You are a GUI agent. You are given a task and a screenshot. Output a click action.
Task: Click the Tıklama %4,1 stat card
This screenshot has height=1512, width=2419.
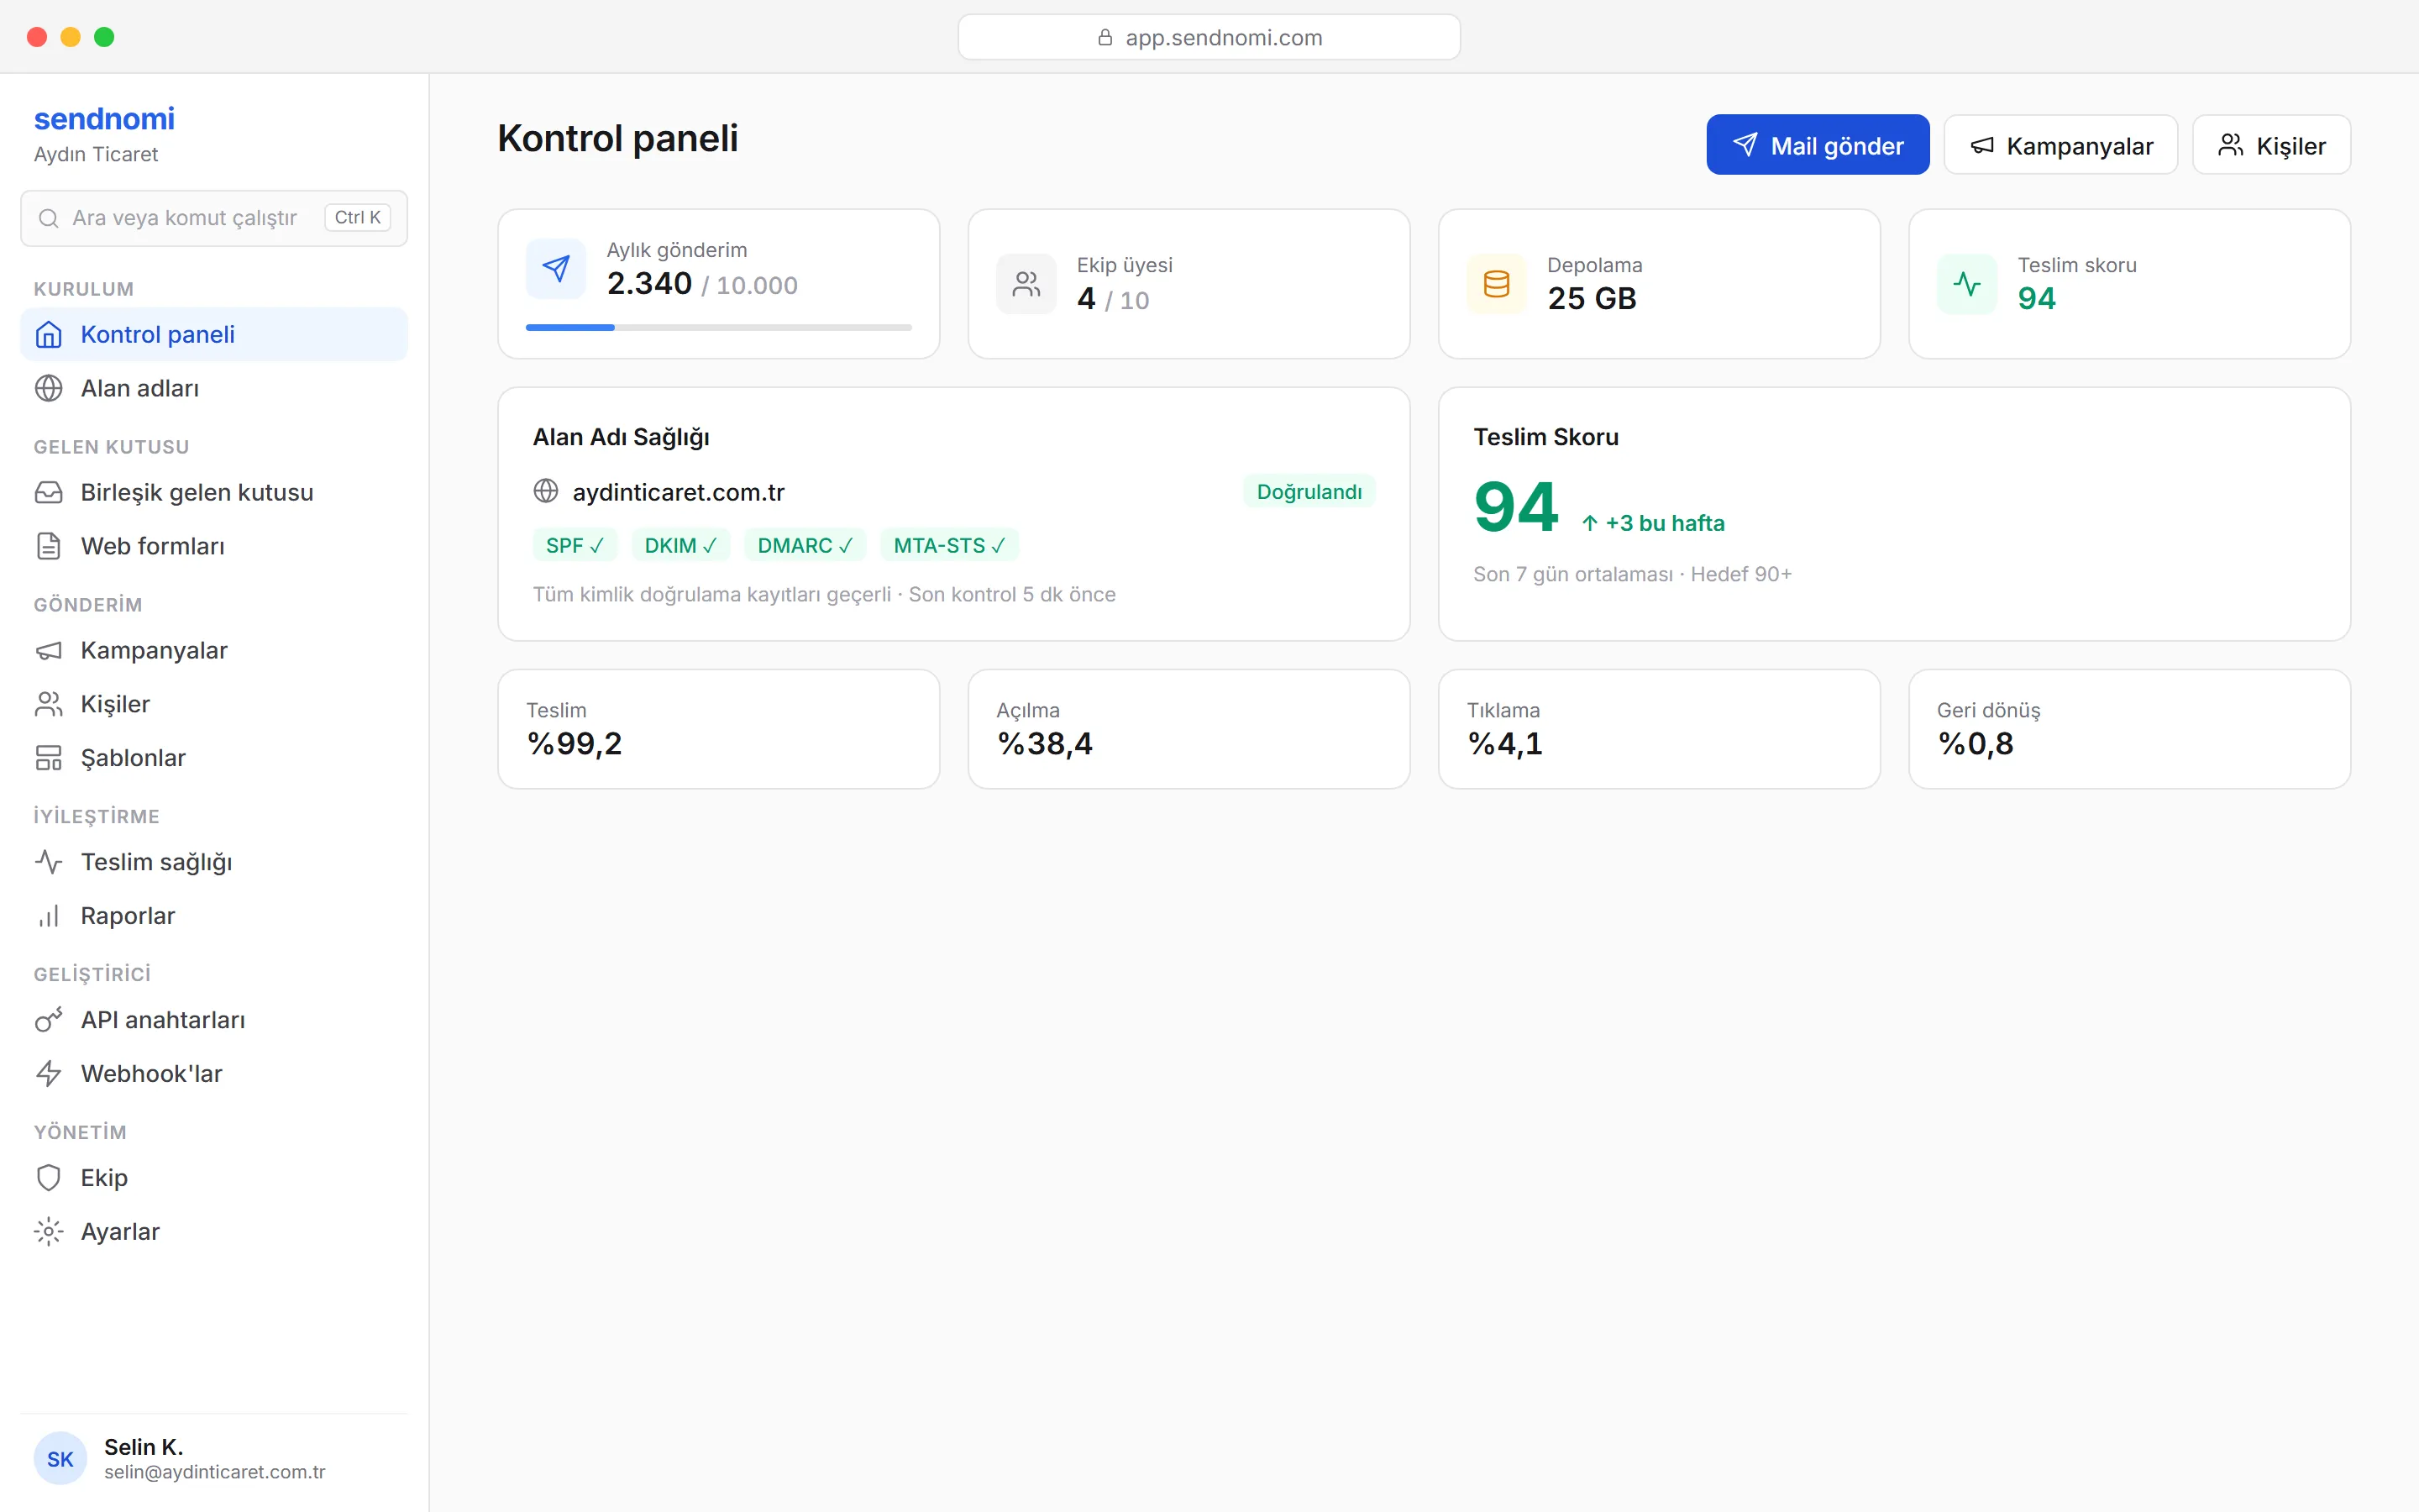[x=1660, y=729]
